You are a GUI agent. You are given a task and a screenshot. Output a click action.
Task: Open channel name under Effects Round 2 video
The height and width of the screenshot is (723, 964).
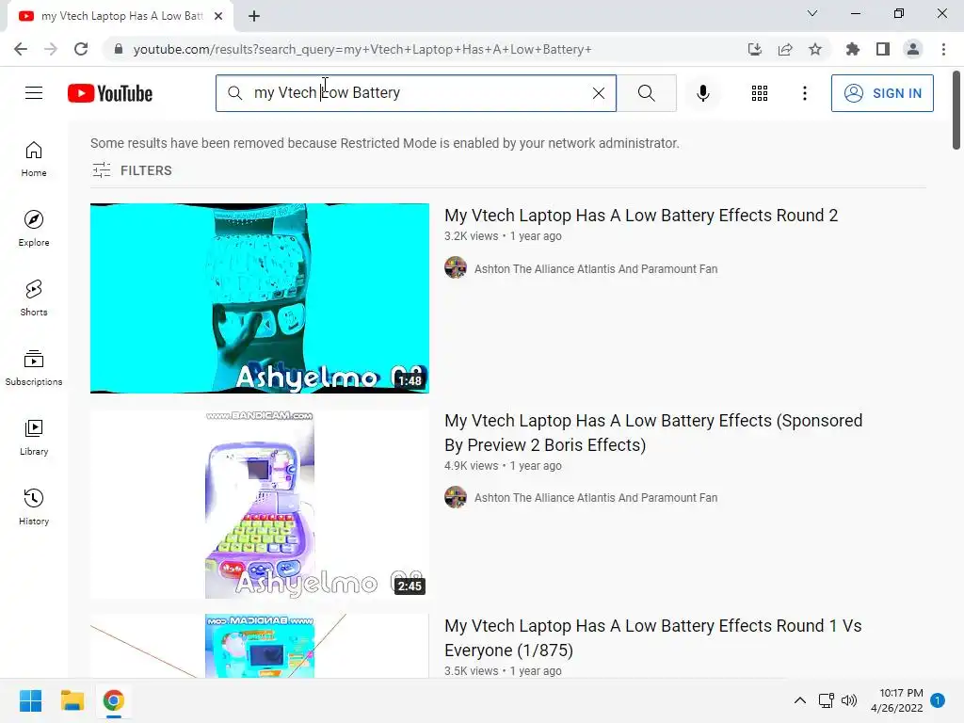596,268
